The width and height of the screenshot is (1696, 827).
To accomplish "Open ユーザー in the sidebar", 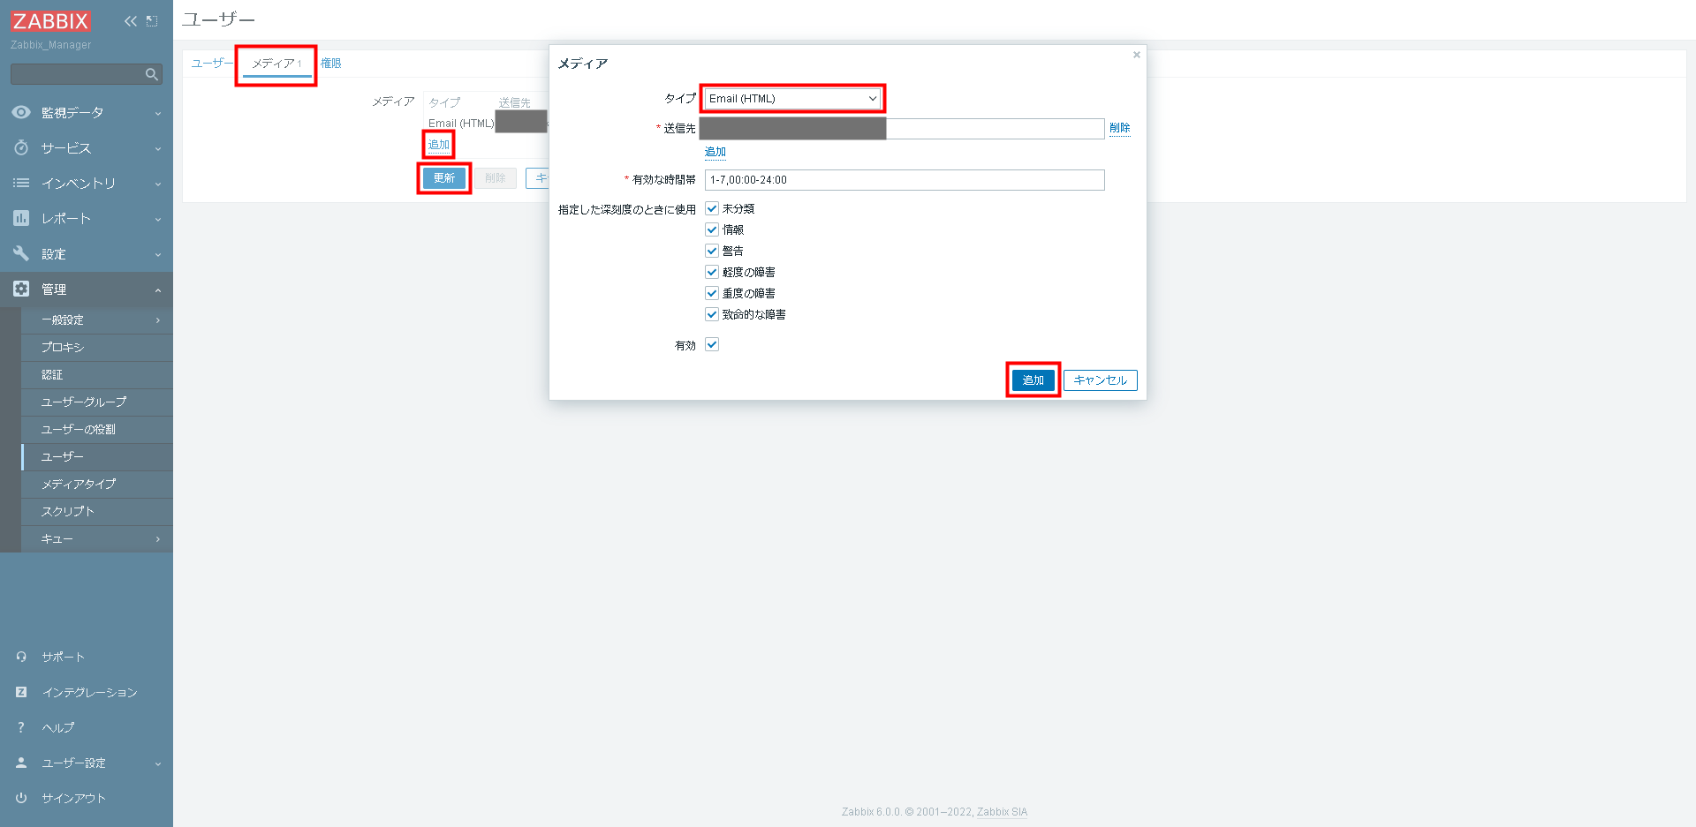I will [x=97, y=457].
